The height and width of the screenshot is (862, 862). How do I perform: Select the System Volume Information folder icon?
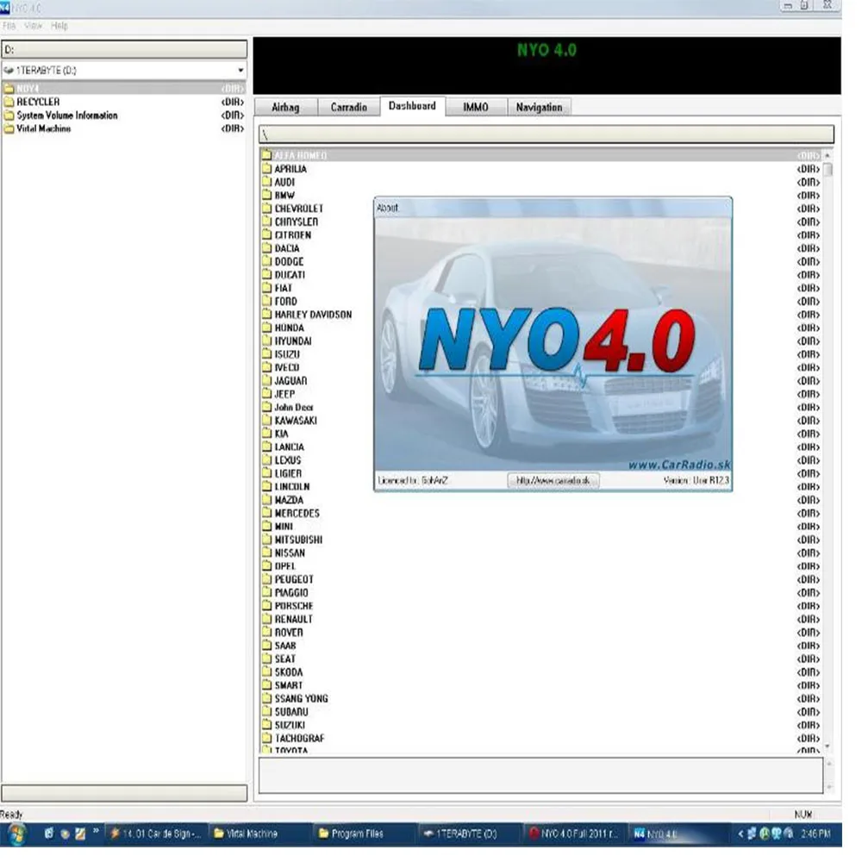pyautogui.click(x=9, y=116)
